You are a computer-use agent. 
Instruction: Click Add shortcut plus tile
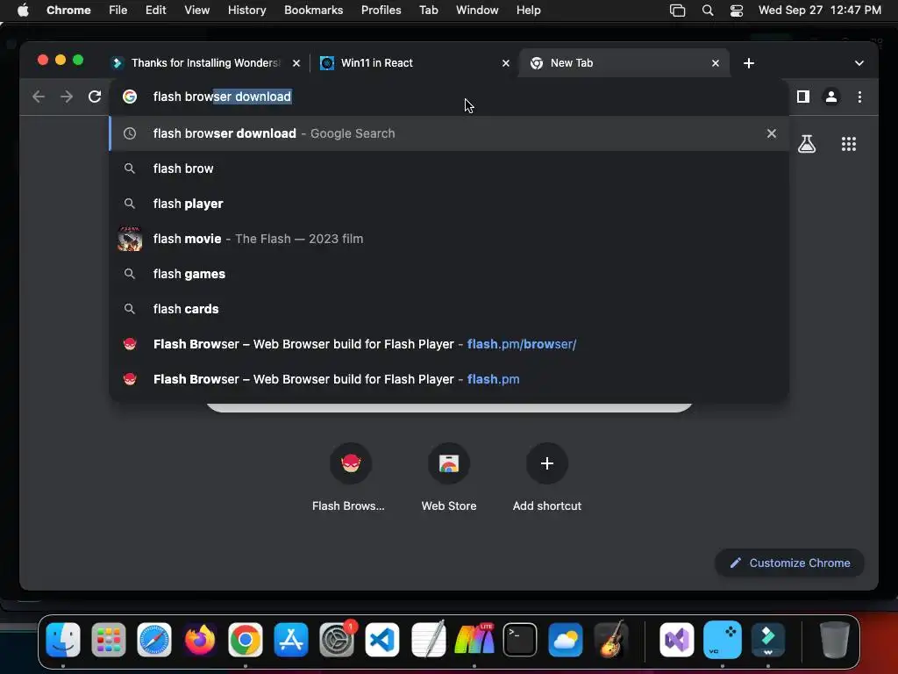(547, 478)
